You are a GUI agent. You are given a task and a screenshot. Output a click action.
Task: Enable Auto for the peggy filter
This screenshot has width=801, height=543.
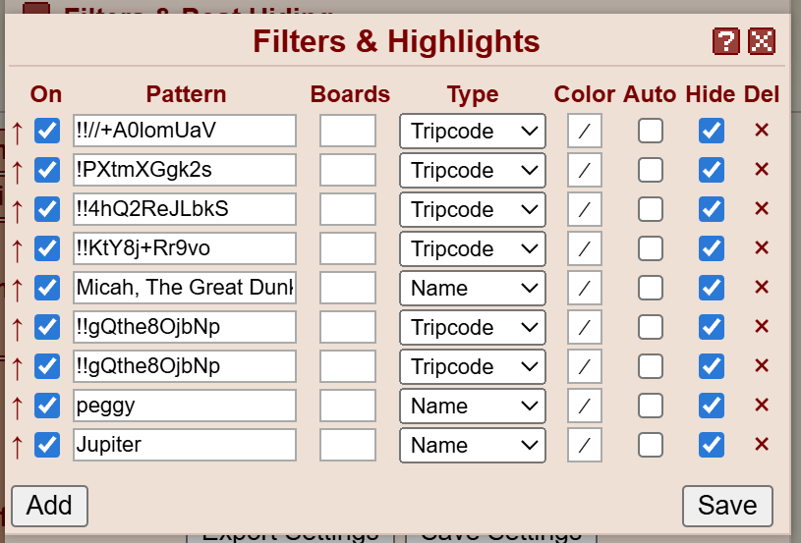tap(651, 406)
